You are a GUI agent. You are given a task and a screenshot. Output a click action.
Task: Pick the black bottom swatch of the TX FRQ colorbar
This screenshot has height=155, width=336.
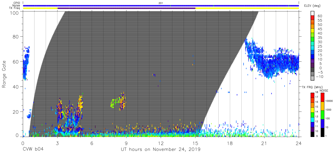click(312, 134)
